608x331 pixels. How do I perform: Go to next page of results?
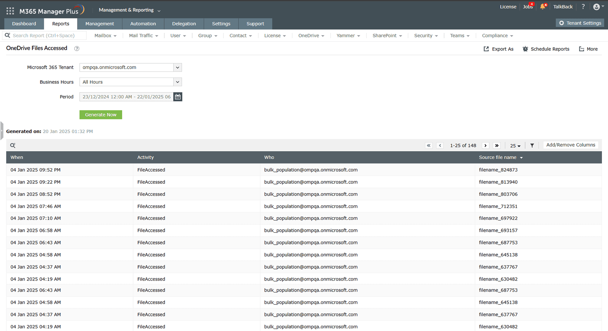[x=485, y=145]
